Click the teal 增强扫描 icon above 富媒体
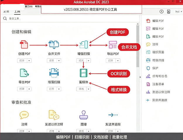This screenshot has width=183, height=140. [x=84, y=45]
